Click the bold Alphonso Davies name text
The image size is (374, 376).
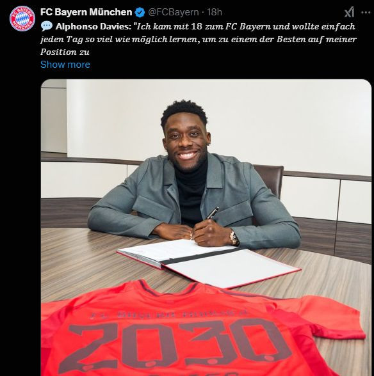(x=93, y=26)
